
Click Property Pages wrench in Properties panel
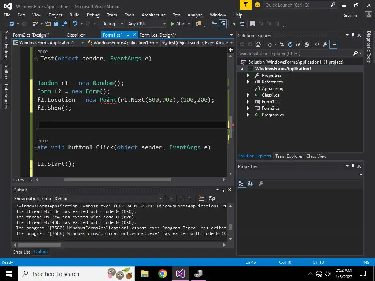point(261,184)
